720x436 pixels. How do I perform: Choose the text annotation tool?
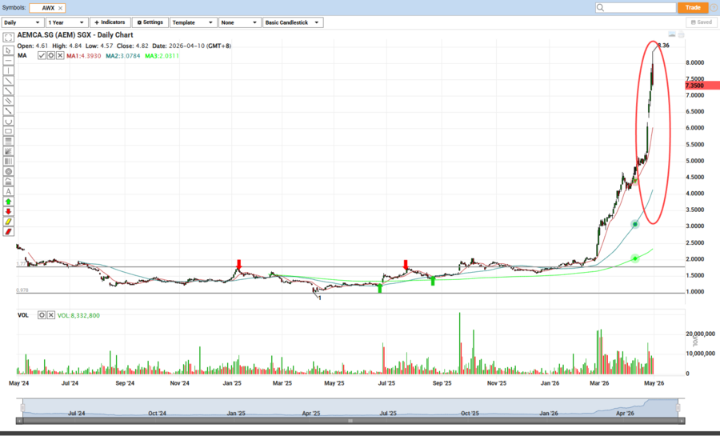(x=8, y=191)
